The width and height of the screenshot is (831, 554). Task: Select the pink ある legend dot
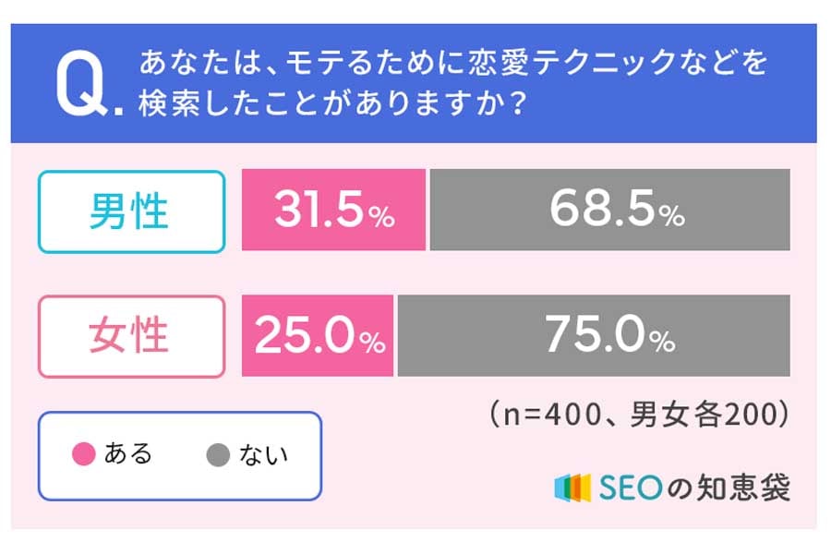84,455
